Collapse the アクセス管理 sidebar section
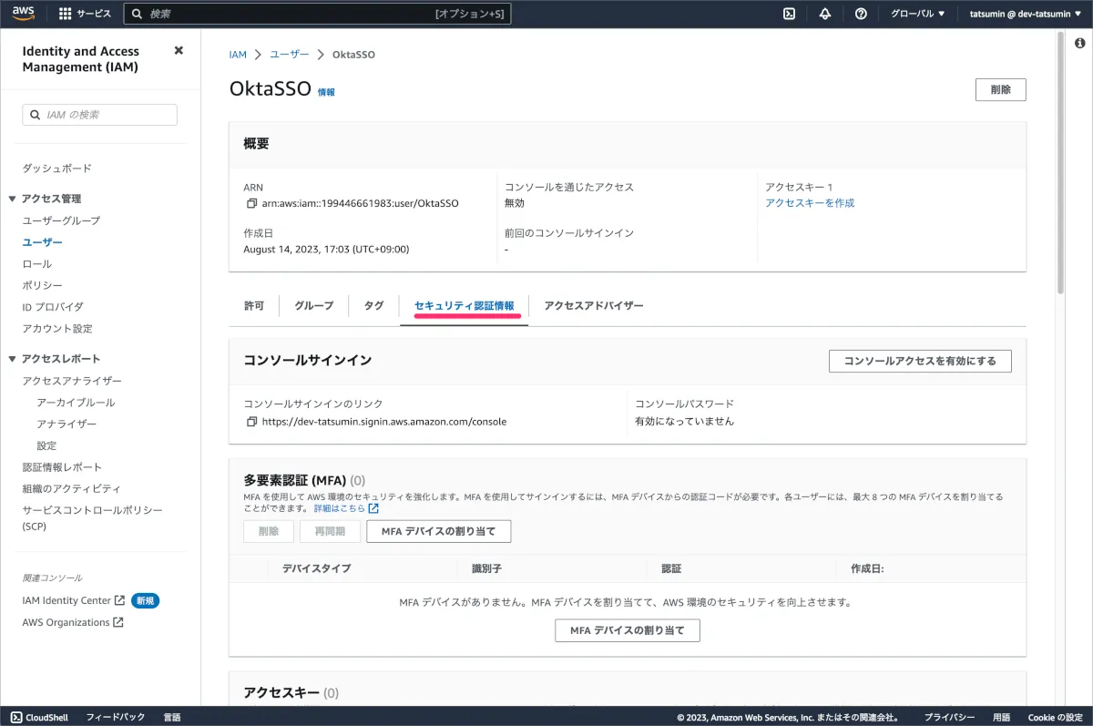 pos(13,199)
